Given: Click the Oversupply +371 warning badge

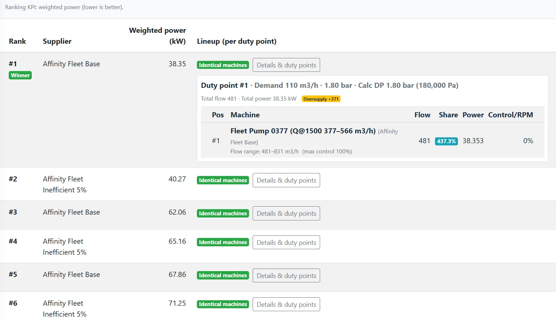Looking at the screenshot, I should pyautogui.click(x=320, y=98).
